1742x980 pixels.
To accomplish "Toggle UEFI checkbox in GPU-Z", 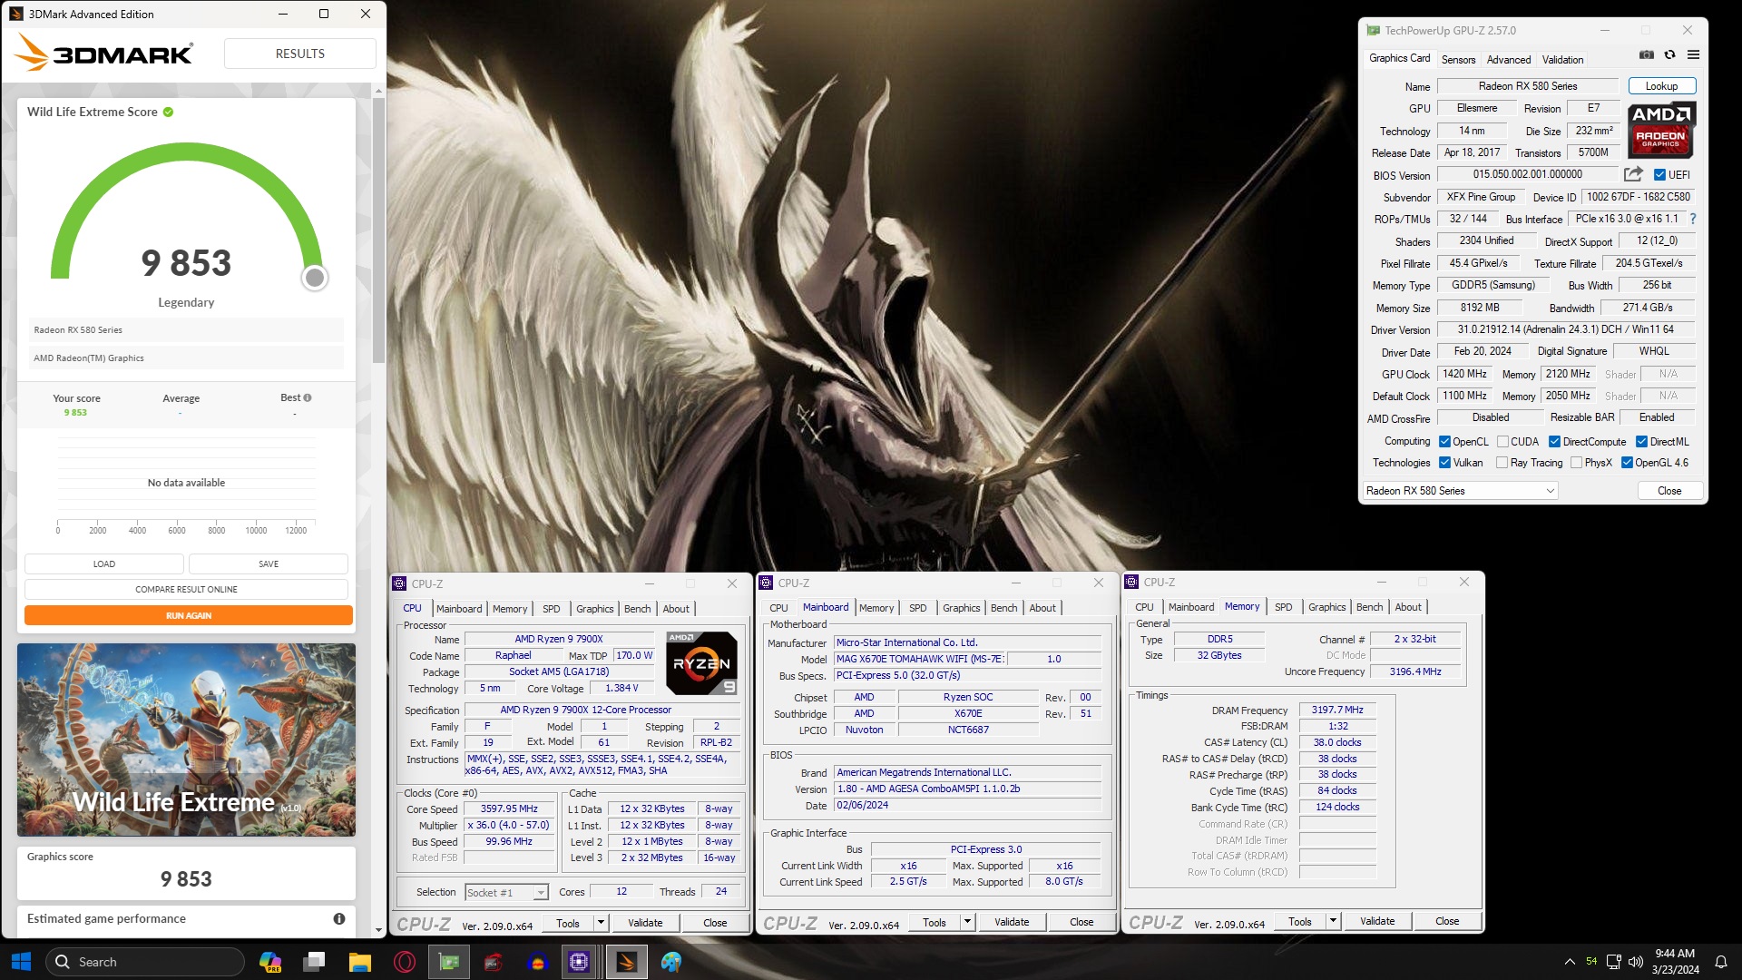I will [x=1659, y=175].
